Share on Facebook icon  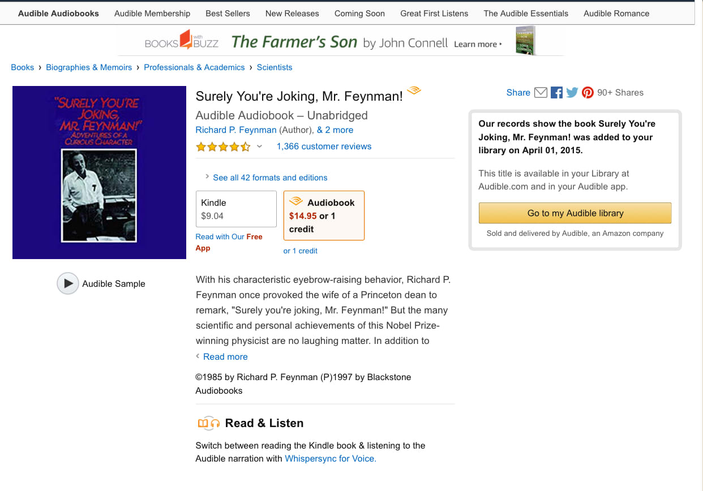coord(556,93)
